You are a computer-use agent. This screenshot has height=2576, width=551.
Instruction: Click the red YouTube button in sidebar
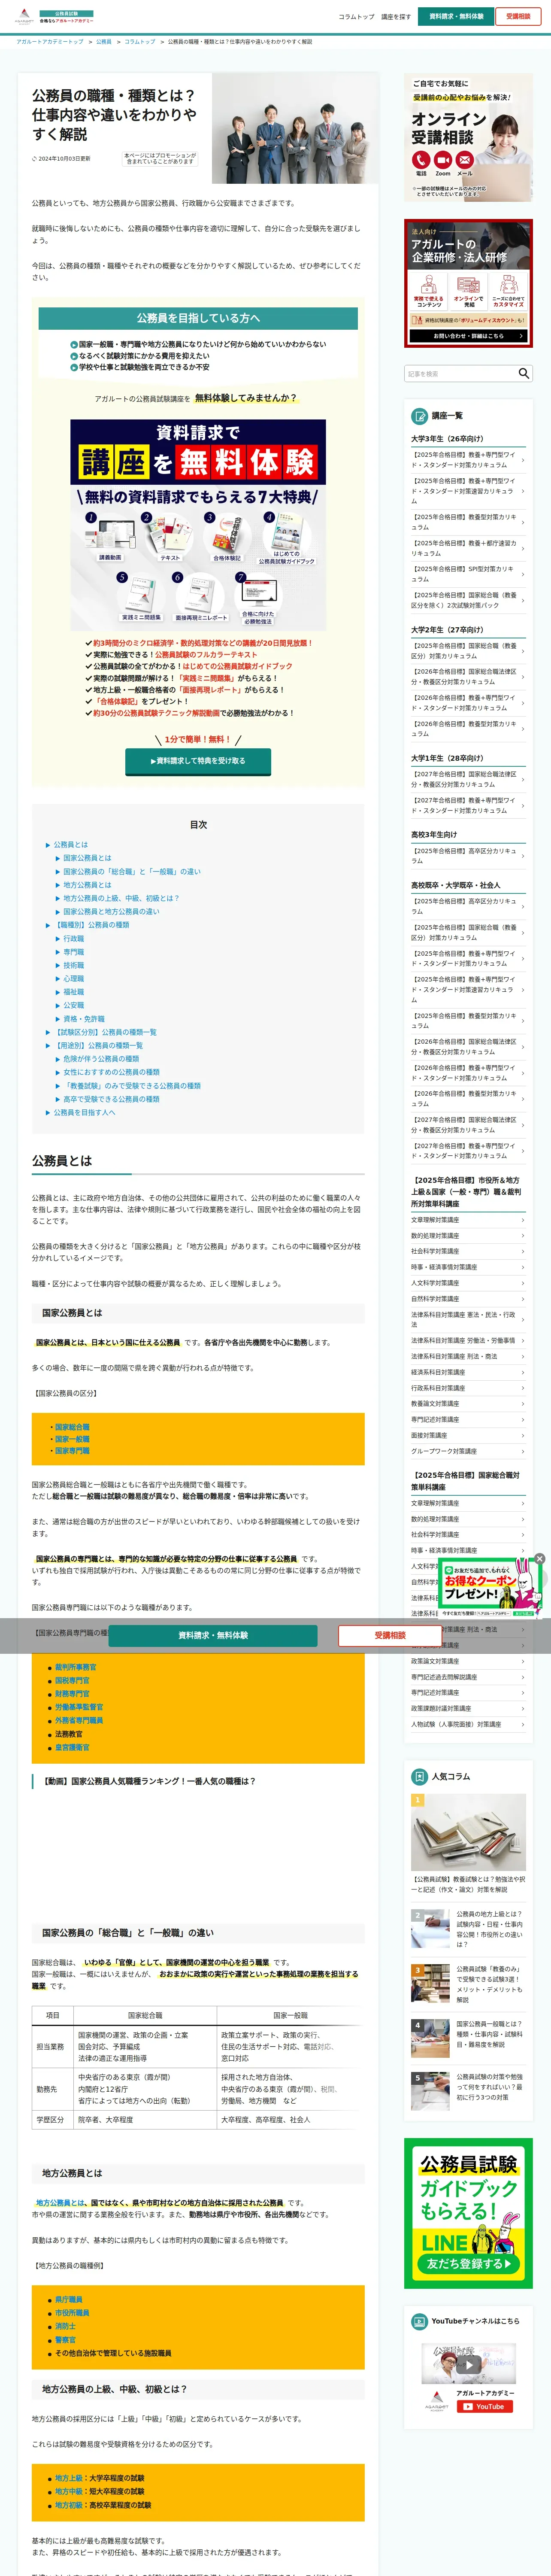(484, 2406)
